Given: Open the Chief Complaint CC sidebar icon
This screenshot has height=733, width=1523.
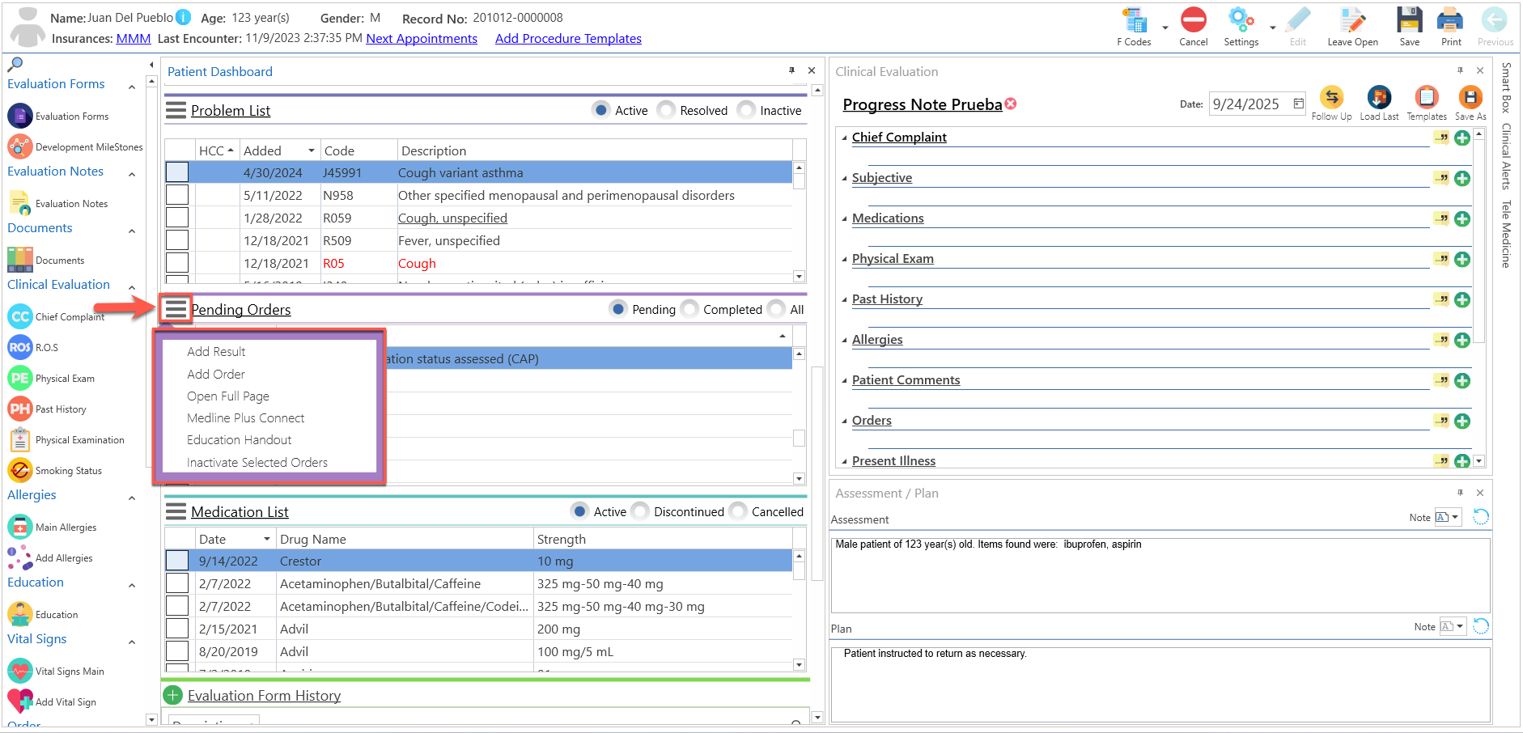Looking at the screenshot, I should click(x=20, y=316).
